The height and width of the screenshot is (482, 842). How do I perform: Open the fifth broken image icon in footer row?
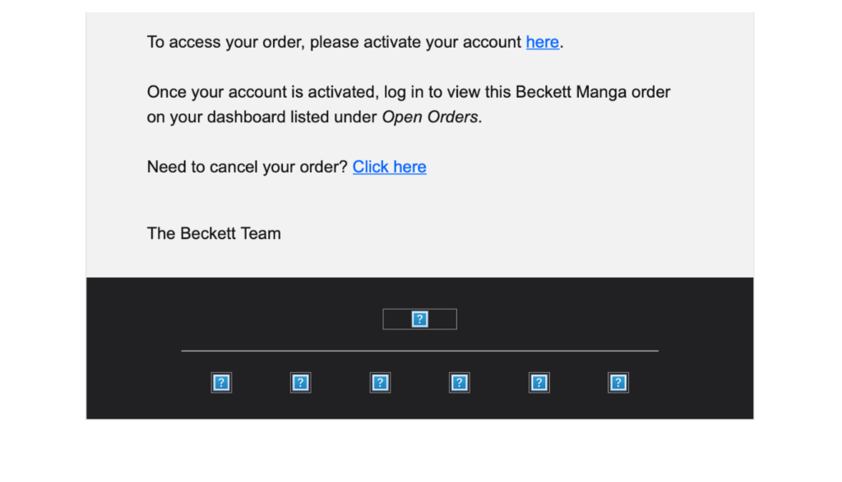point(539,383)
